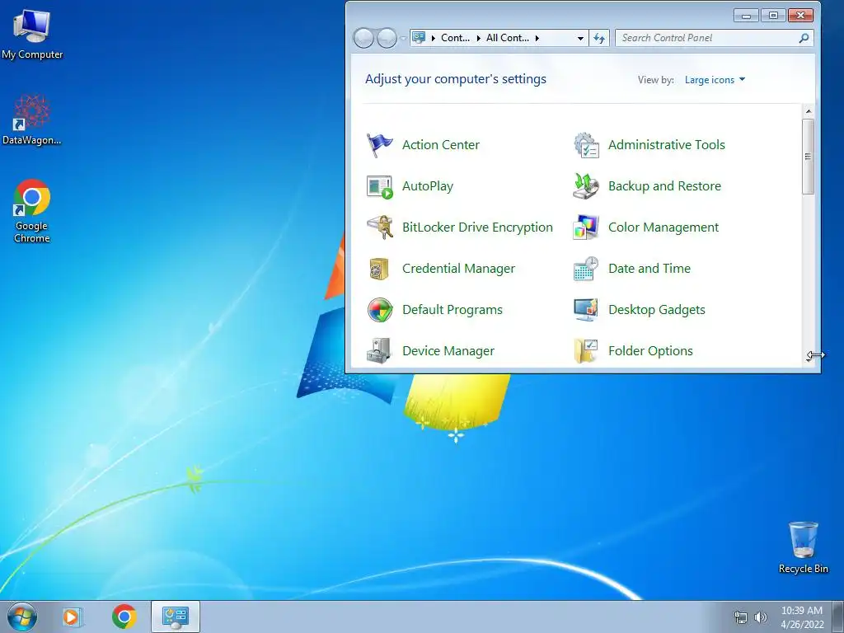Launch Chrome from the taskbar
The image size is (844, 633).
pos(124,617)
